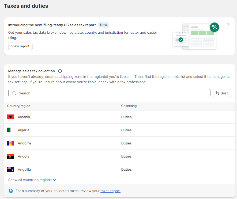
Task: Click the Anguilla flag icon
Action: (x=10, y=169)
